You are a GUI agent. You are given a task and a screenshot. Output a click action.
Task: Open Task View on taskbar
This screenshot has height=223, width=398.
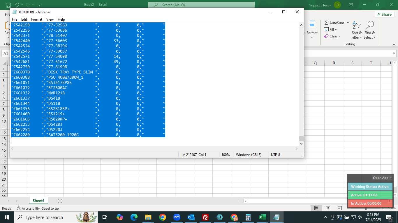(105, 217)
